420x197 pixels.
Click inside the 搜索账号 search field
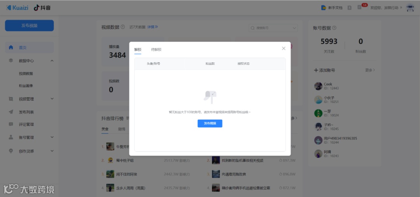pyautogui.click(x=273, y=28)
